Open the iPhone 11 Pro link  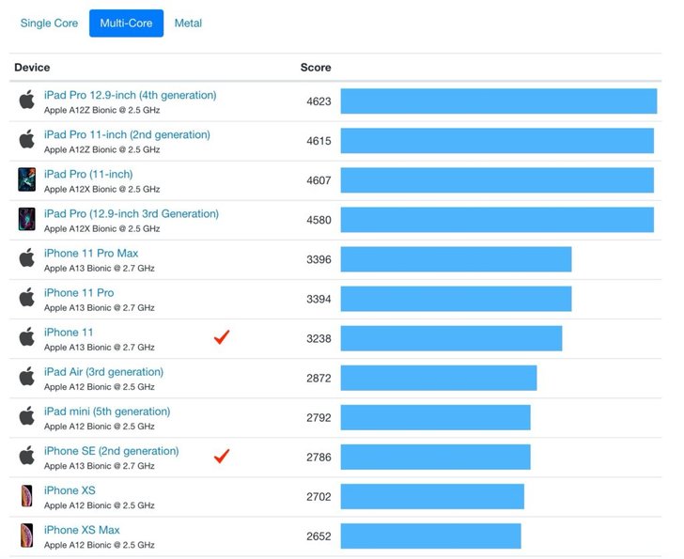click(79, 293)
